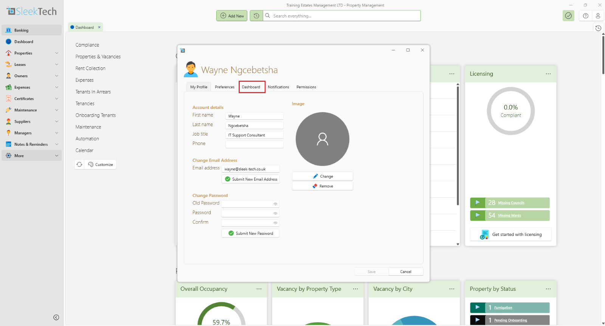The width and height of the screenshot is (605, 326).
Task: Open Vacancy by Property Type options menu
Action: point(355,289)
